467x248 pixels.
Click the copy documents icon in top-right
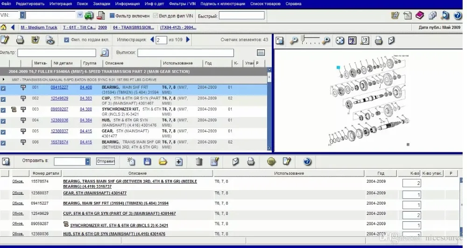point(432,15)
